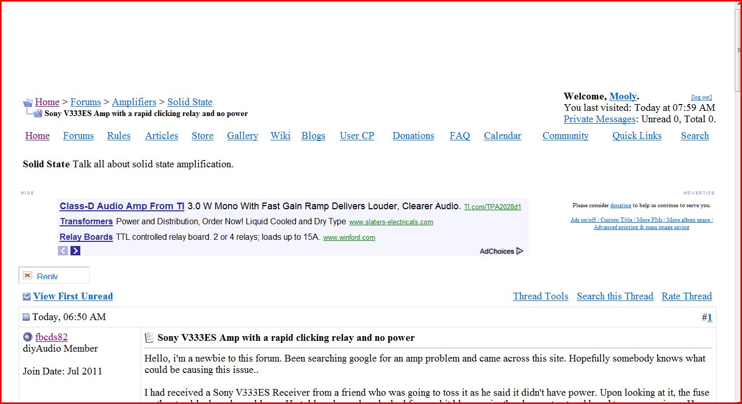The width and height of the screenshot is (742, 404).
Task: Click the next ad arrow icon
Action: pyautogui.click(x=76, y=251)
